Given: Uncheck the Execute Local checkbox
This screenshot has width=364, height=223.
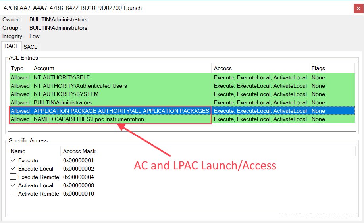Looking at the screenshot, I should pyautogui.click(x=13, y=169).
